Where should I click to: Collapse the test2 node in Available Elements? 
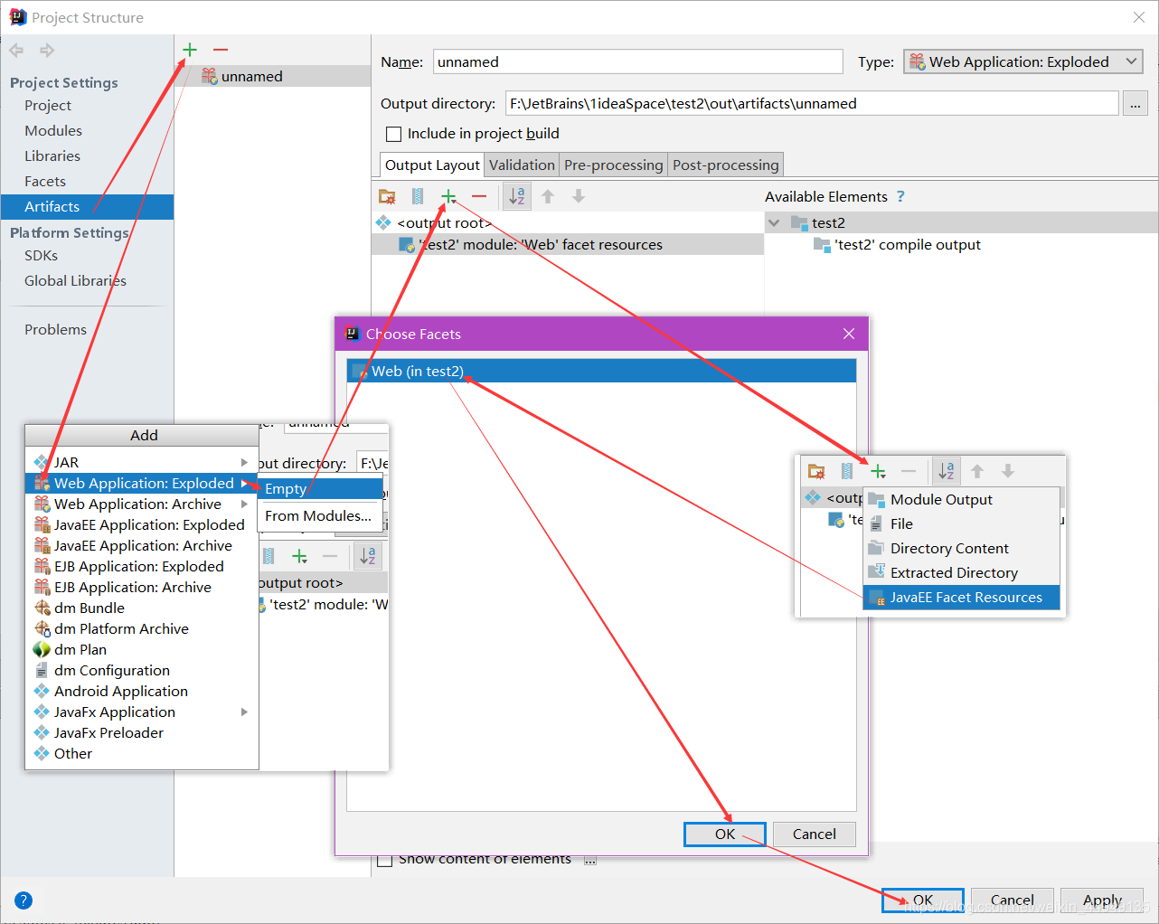coord(775,222)
